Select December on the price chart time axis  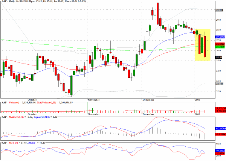[148, 100]
